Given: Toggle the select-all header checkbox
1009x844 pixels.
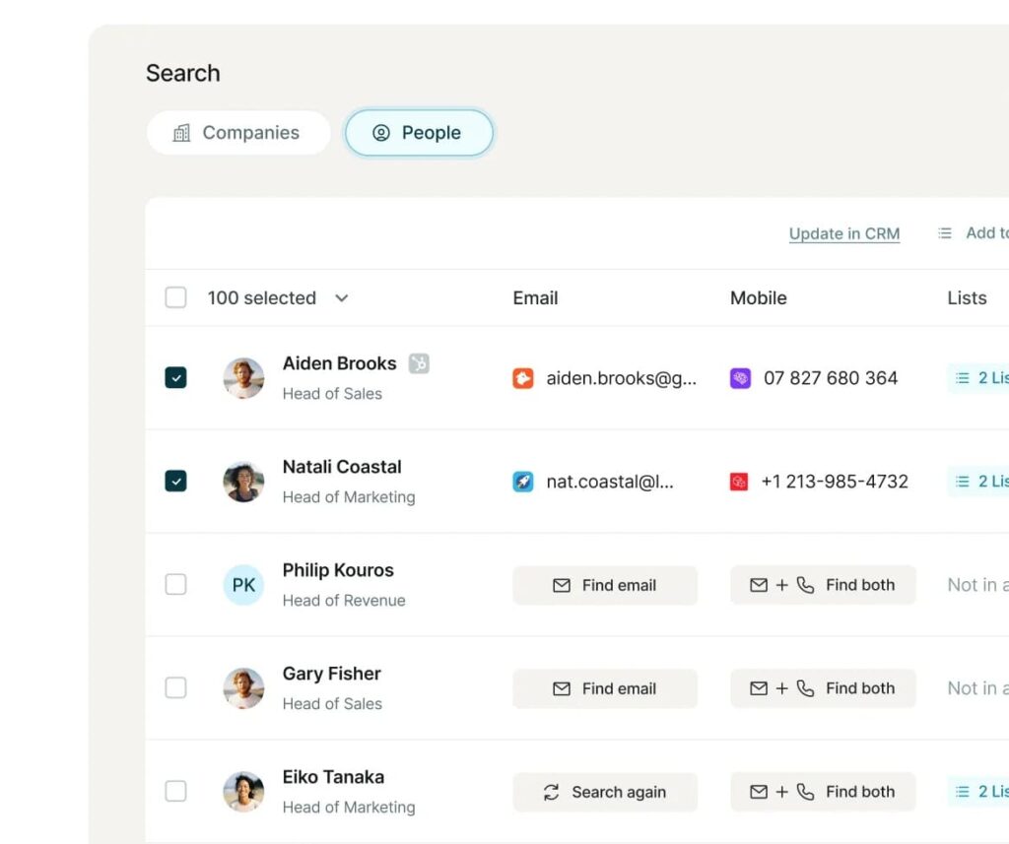Looking at the screenshot, I should pos(175,297).
